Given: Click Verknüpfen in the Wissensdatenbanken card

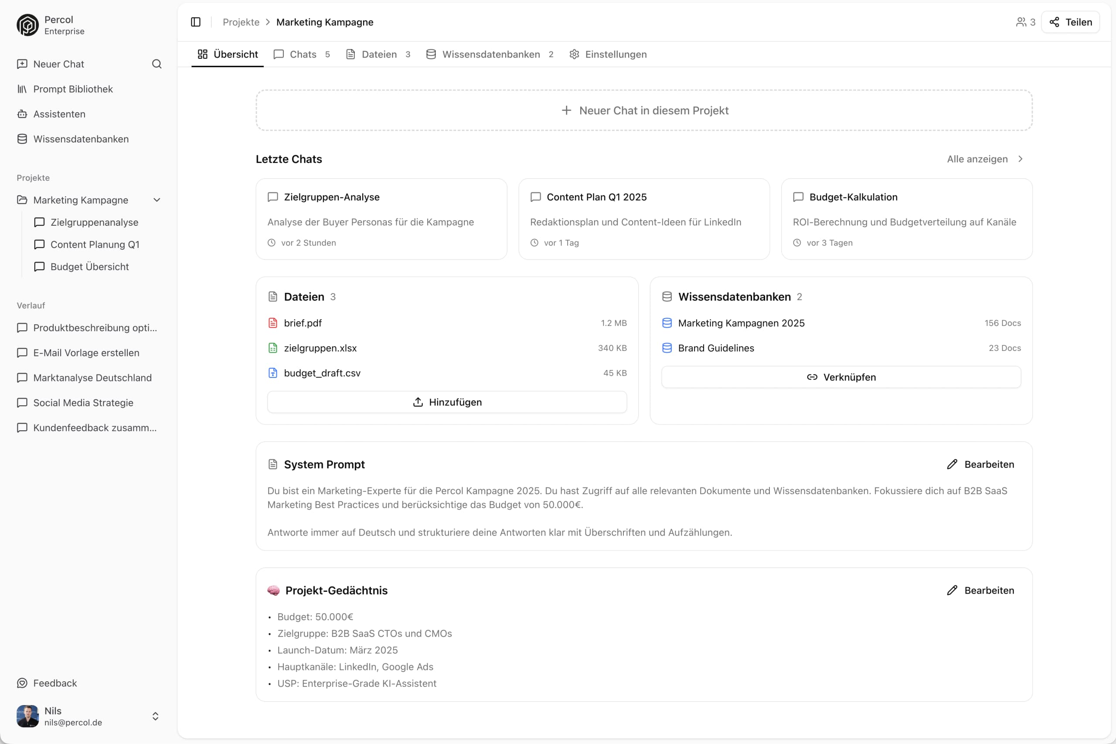Looking at the screenshot, I should 841,377.
